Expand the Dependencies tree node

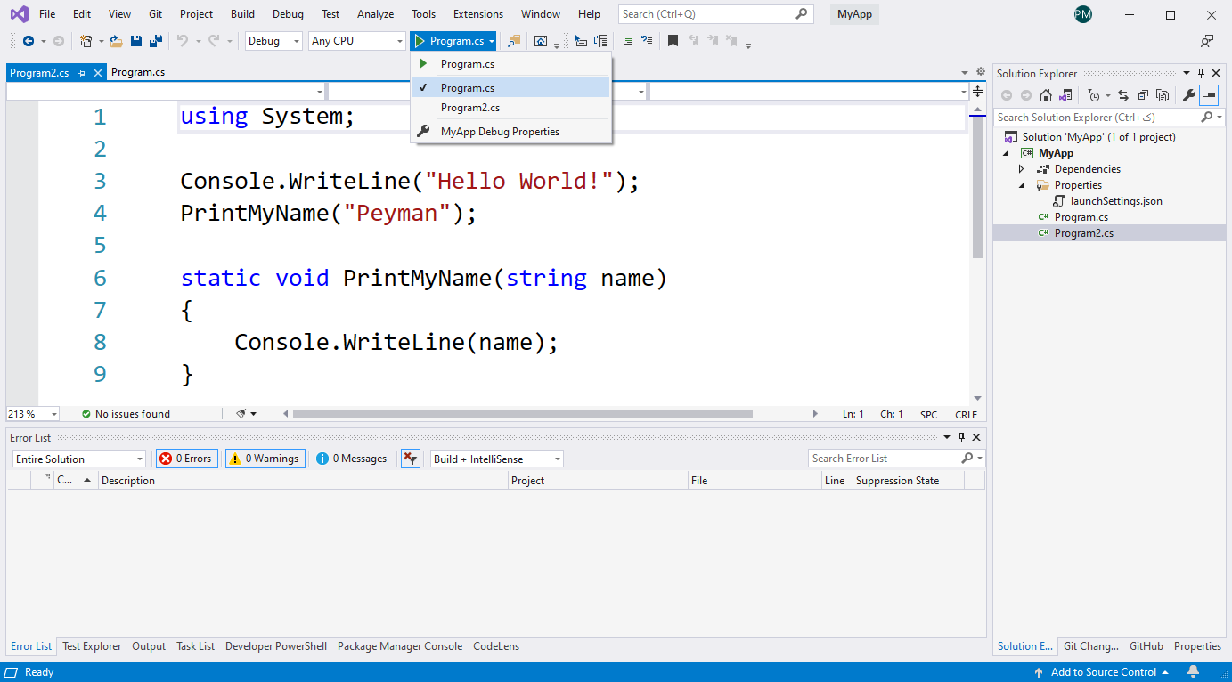point(1022,169)
